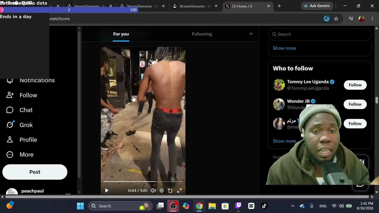Click the address bar URL
Image resolution: width=379 pixels, height=213 pixels.
point(60,19)
